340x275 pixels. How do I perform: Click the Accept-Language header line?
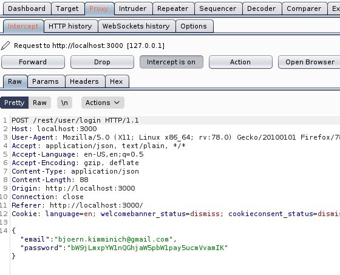[x=78, y=154]
